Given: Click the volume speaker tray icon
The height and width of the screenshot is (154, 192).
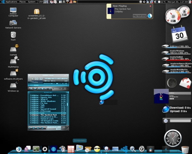Looking at the screenshot, I should click(x=156, y=2).
